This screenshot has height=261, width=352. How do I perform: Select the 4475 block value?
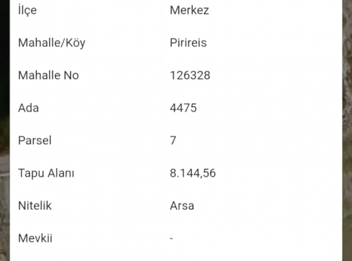(183, 108)
